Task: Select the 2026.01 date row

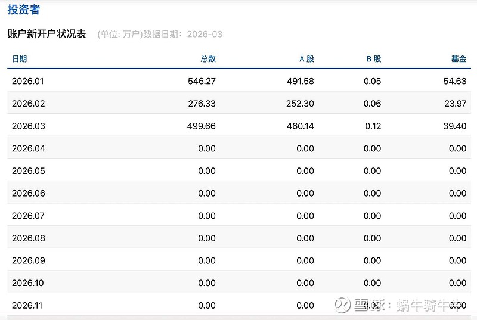Action: tap(28, 81)
